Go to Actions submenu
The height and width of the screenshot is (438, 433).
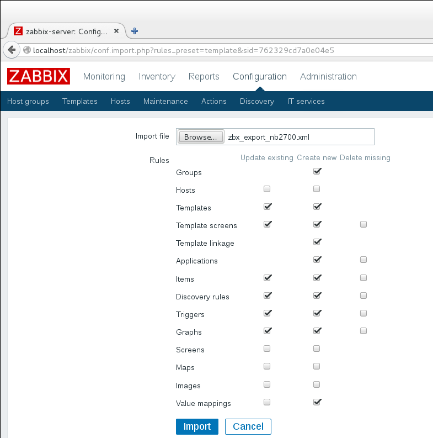coord(213,101)
